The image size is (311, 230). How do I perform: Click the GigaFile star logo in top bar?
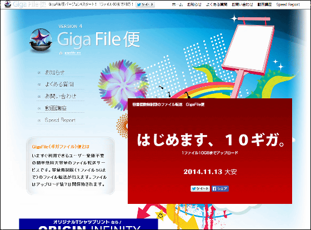tap(8, 4)
